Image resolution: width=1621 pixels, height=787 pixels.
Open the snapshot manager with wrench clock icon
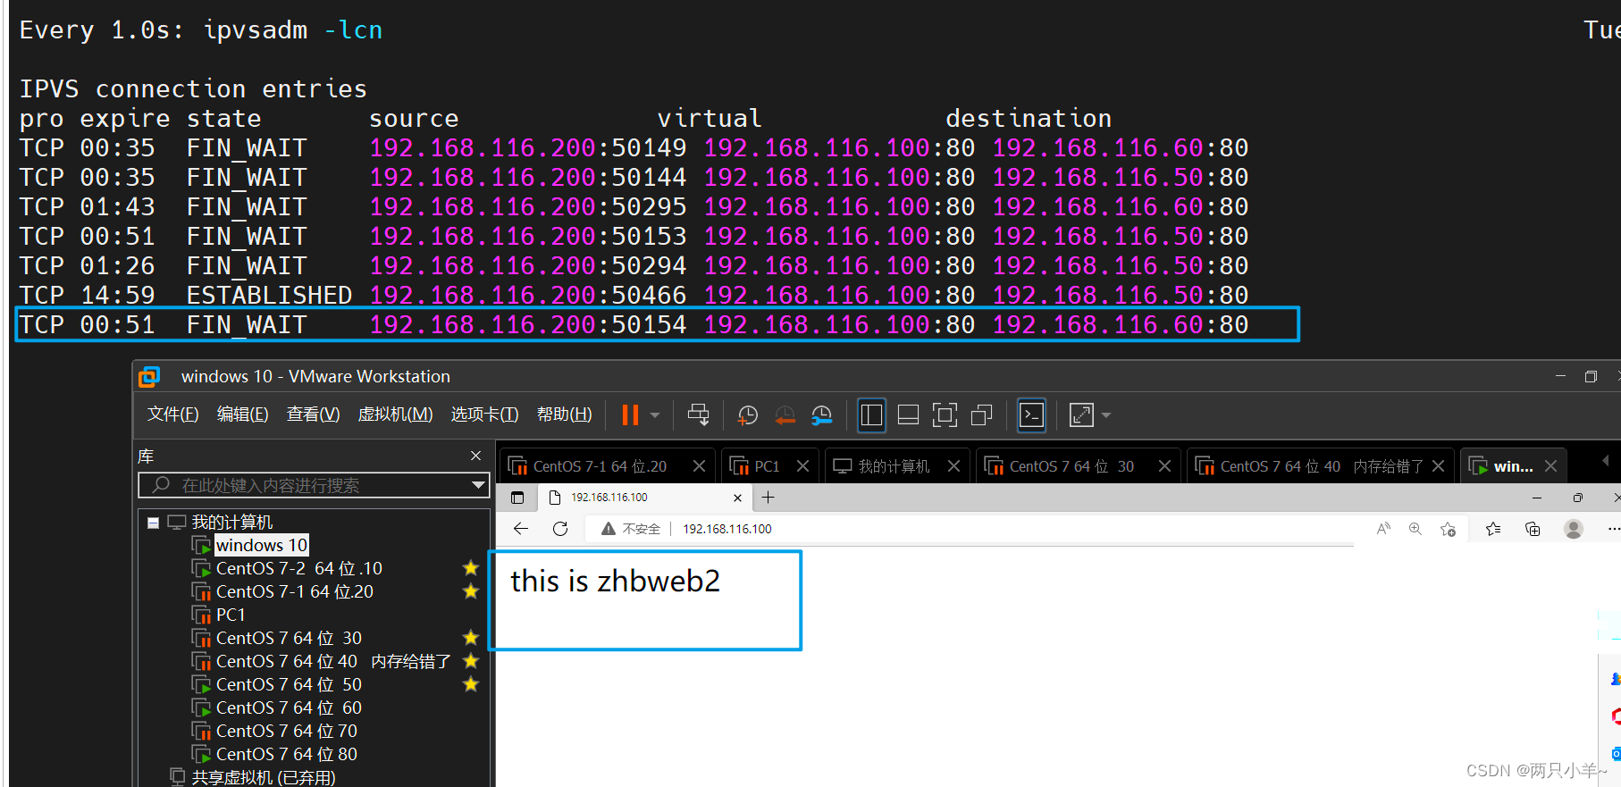pyautogui.click(x=821, y=414)
